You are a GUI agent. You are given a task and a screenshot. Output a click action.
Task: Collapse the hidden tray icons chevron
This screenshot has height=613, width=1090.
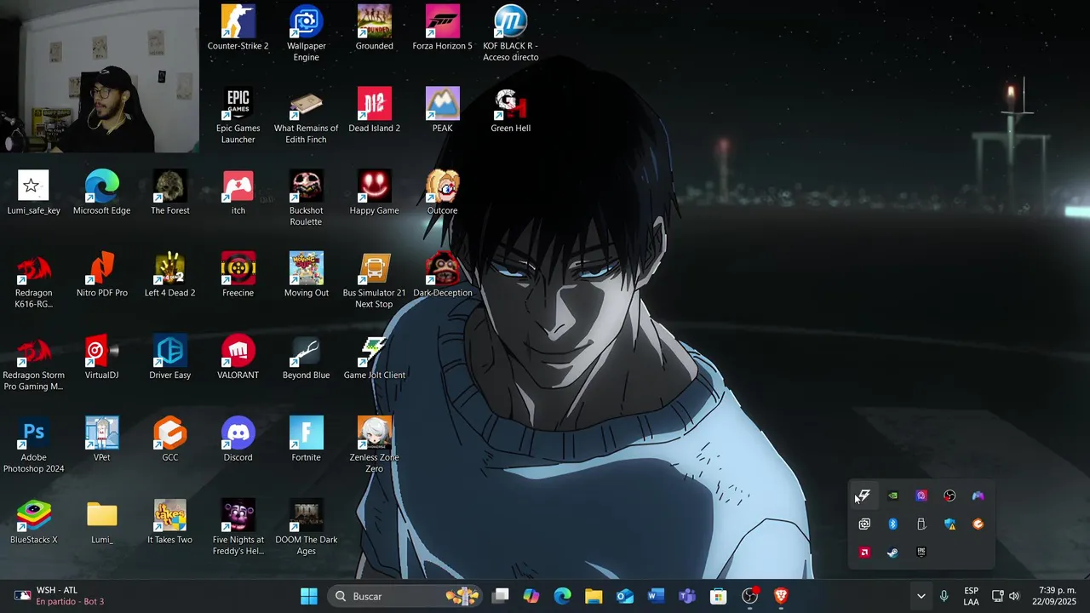click(921, 596)
